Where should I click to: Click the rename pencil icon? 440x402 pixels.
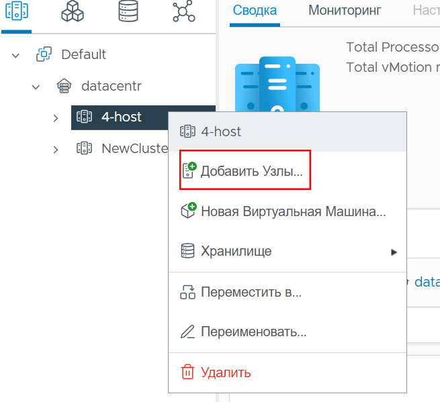coord(187,332)
